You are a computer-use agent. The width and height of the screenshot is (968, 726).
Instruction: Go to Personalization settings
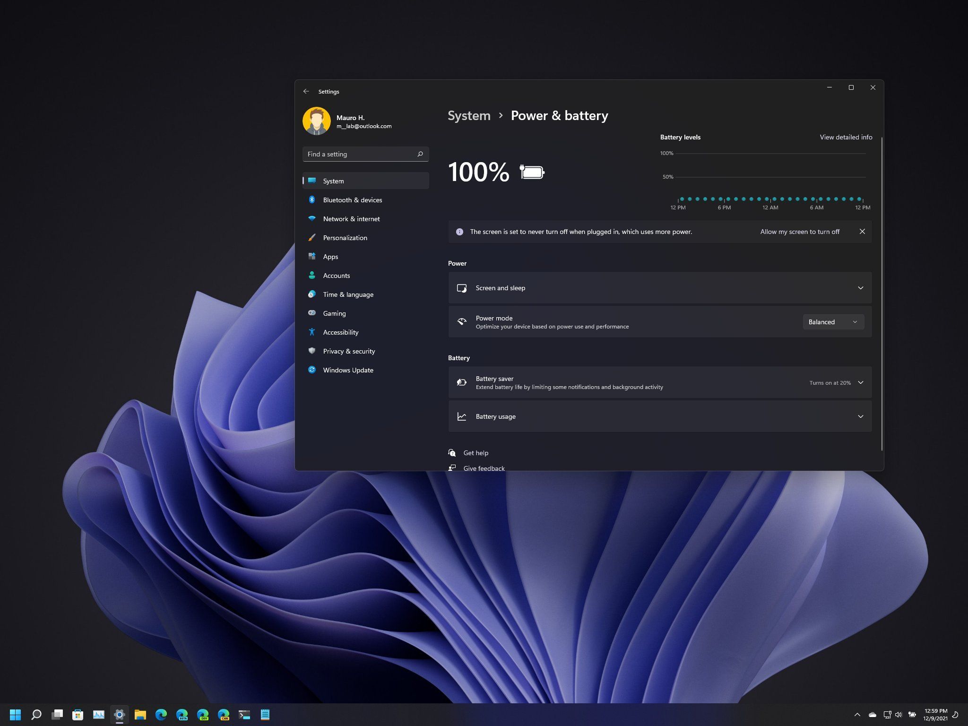point(366,238)
